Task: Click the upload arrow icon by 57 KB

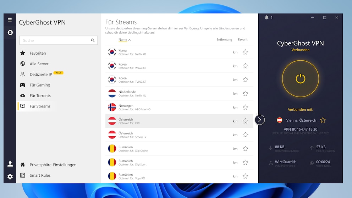Action: [x=312, y=148]
